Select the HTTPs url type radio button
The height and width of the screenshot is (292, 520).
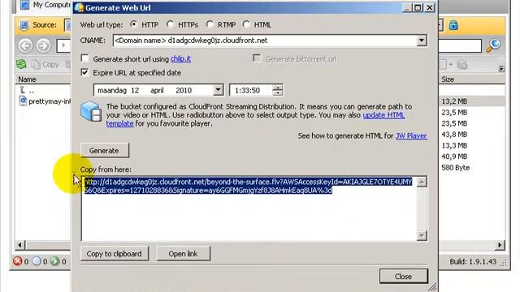[170, 24]
